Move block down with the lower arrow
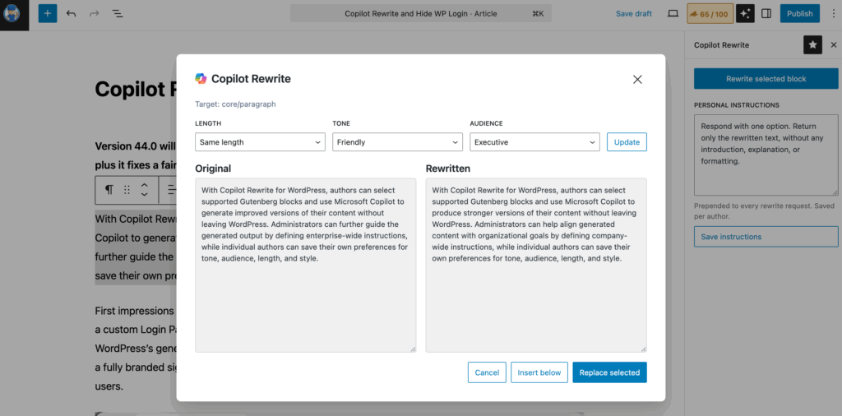Image resolution: width=842 pixels, height=416 pixels. 144,195
